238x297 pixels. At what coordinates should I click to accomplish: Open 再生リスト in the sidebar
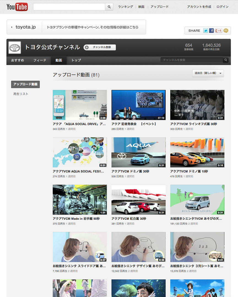coord(21,94)
